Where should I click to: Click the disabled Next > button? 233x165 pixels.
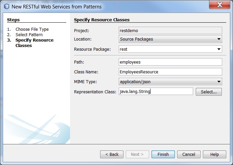[137, 154]
